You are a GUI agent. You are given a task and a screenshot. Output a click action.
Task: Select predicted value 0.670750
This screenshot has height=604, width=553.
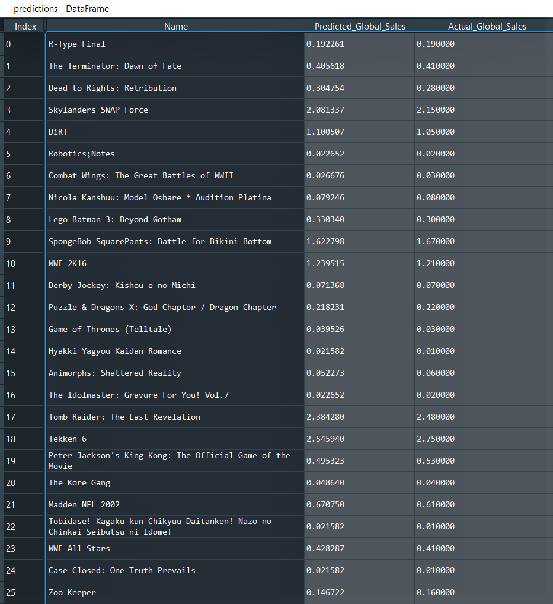tap(359, 505)
